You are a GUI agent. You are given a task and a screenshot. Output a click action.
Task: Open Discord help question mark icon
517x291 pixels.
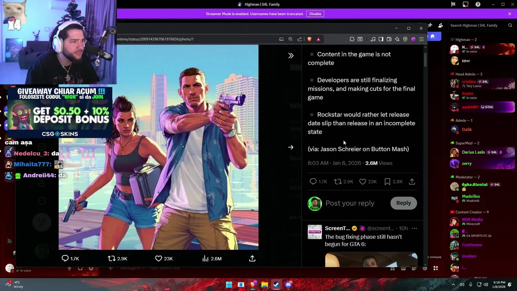click(478, 4)
